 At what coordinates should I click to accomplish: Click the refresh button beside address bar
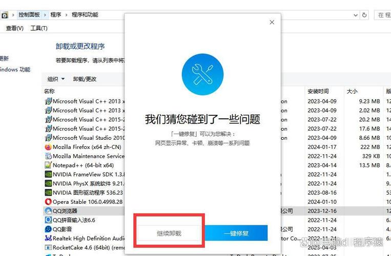364,15
